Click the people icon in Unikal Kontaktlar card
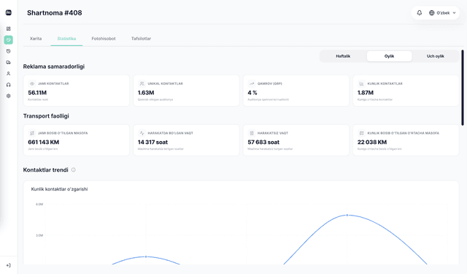This screenshot has height=274, width=467. [142, 83]
